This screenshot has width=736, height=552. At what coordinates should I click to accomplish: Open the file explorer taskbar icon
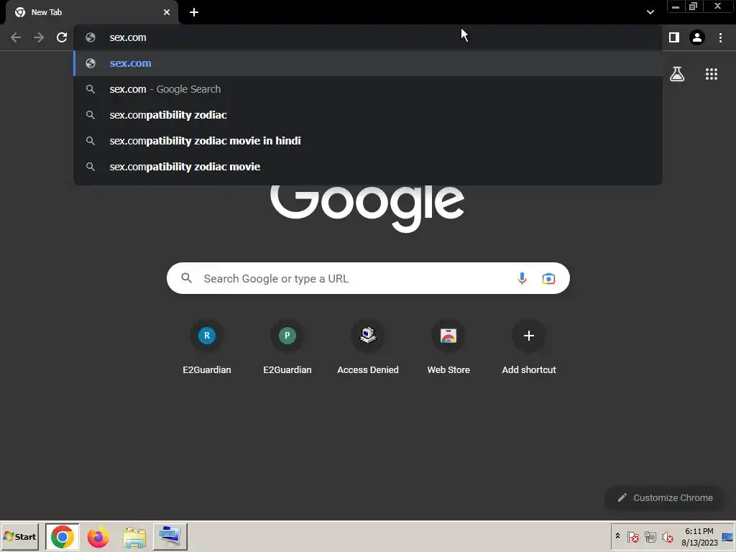[x=134, y=536]
